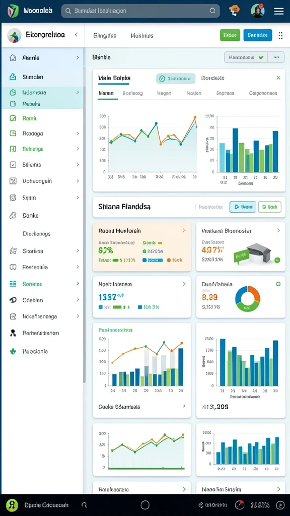Click the home icon next to Asinia
290x516 pixels.
pyautogui.click(x=13, y=58)
